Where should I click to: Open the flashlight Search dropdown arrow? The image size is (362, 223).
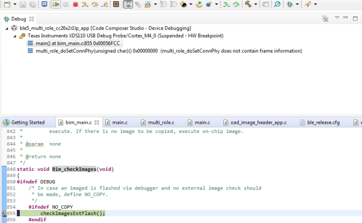[x=316, y=4]
